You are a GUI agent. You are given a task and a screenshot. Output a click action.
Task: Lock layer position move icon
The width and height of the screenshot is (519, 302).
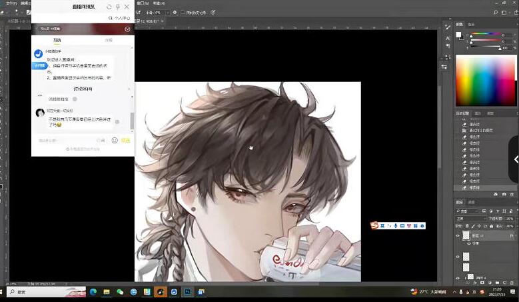pyautogui.click(x=479, y=226)
